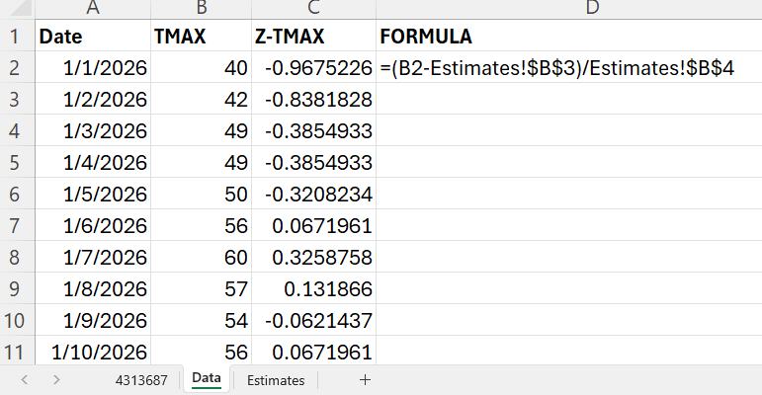Select the FORMULA header cell
The height and width of the screenshot is (395, 762).
[569, 37]
